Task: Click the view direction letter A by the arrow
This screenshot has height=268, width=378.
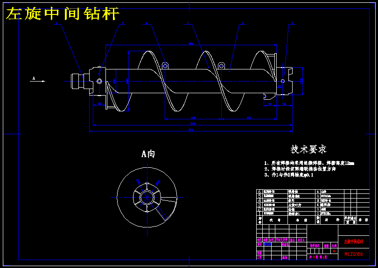Action: pos(34,78)
